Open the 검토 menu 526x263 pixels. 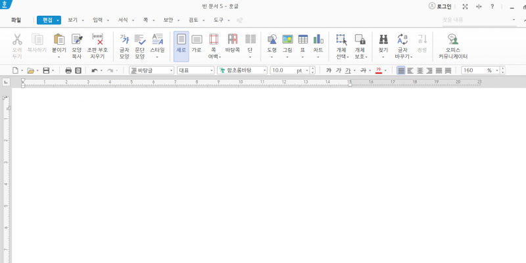pyautogui.click(x=193, y=20)
